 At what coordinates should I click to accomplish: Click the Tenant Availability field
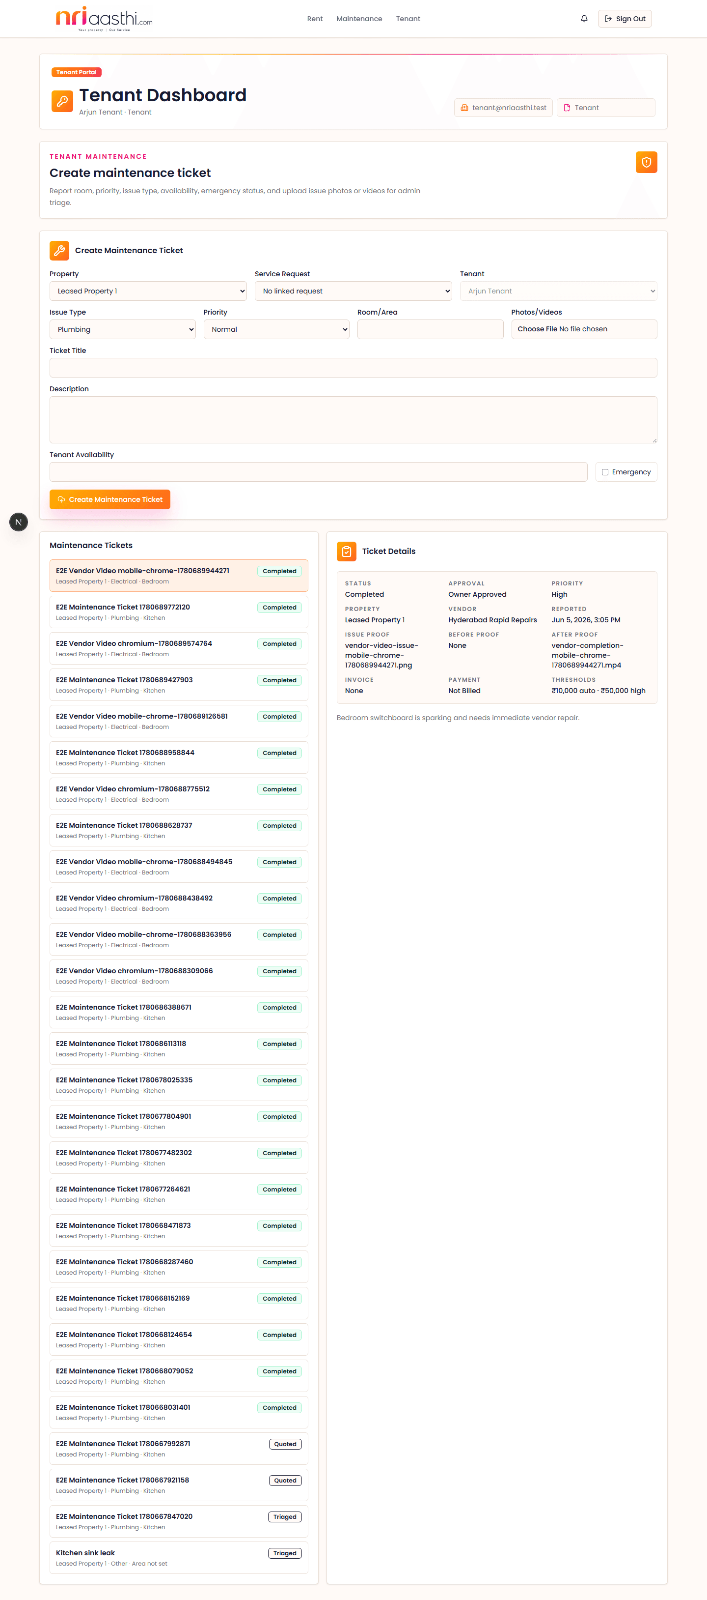(319, 472)
